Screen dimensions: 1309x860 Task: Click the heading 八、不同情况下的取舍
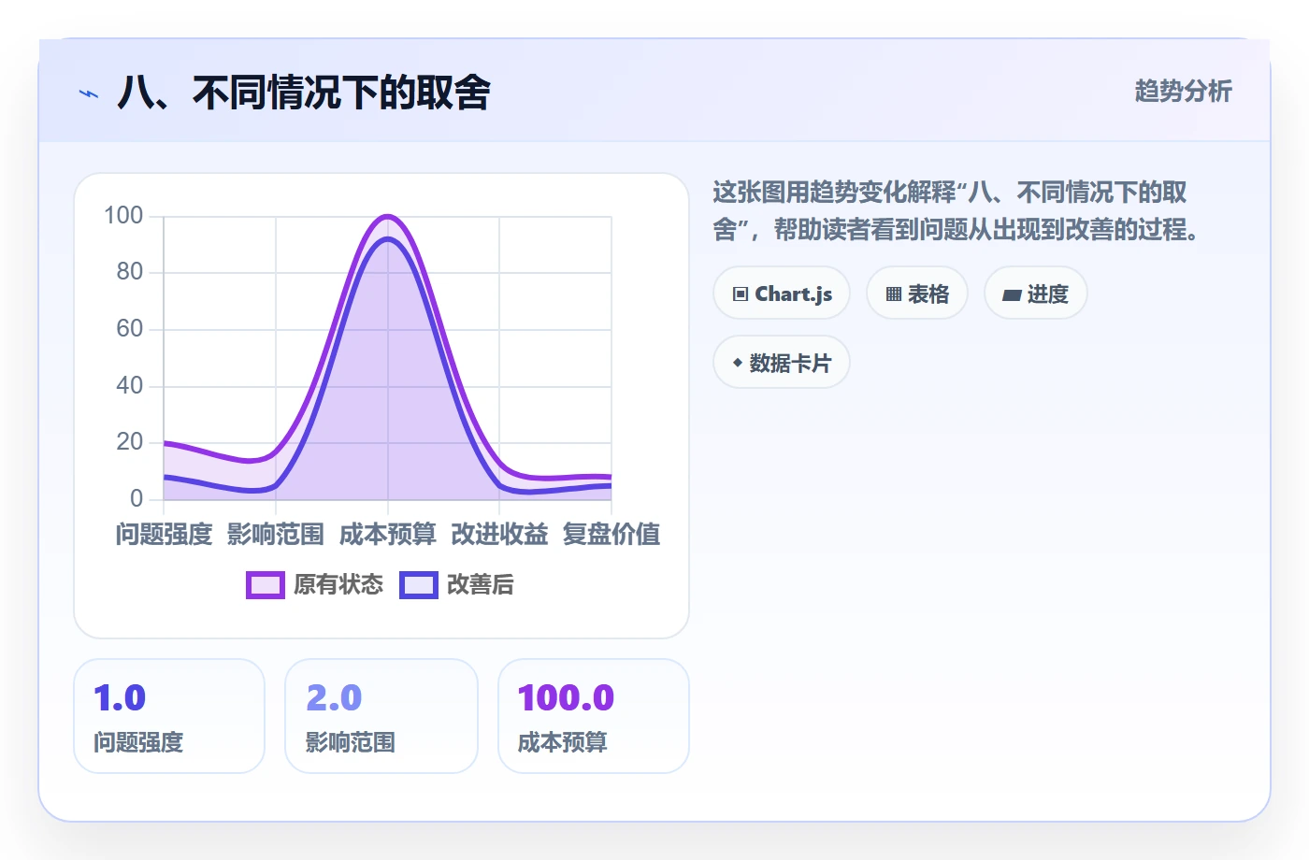tap(304, 93)
